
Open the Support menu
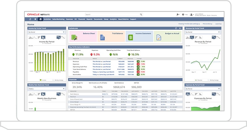133,19
